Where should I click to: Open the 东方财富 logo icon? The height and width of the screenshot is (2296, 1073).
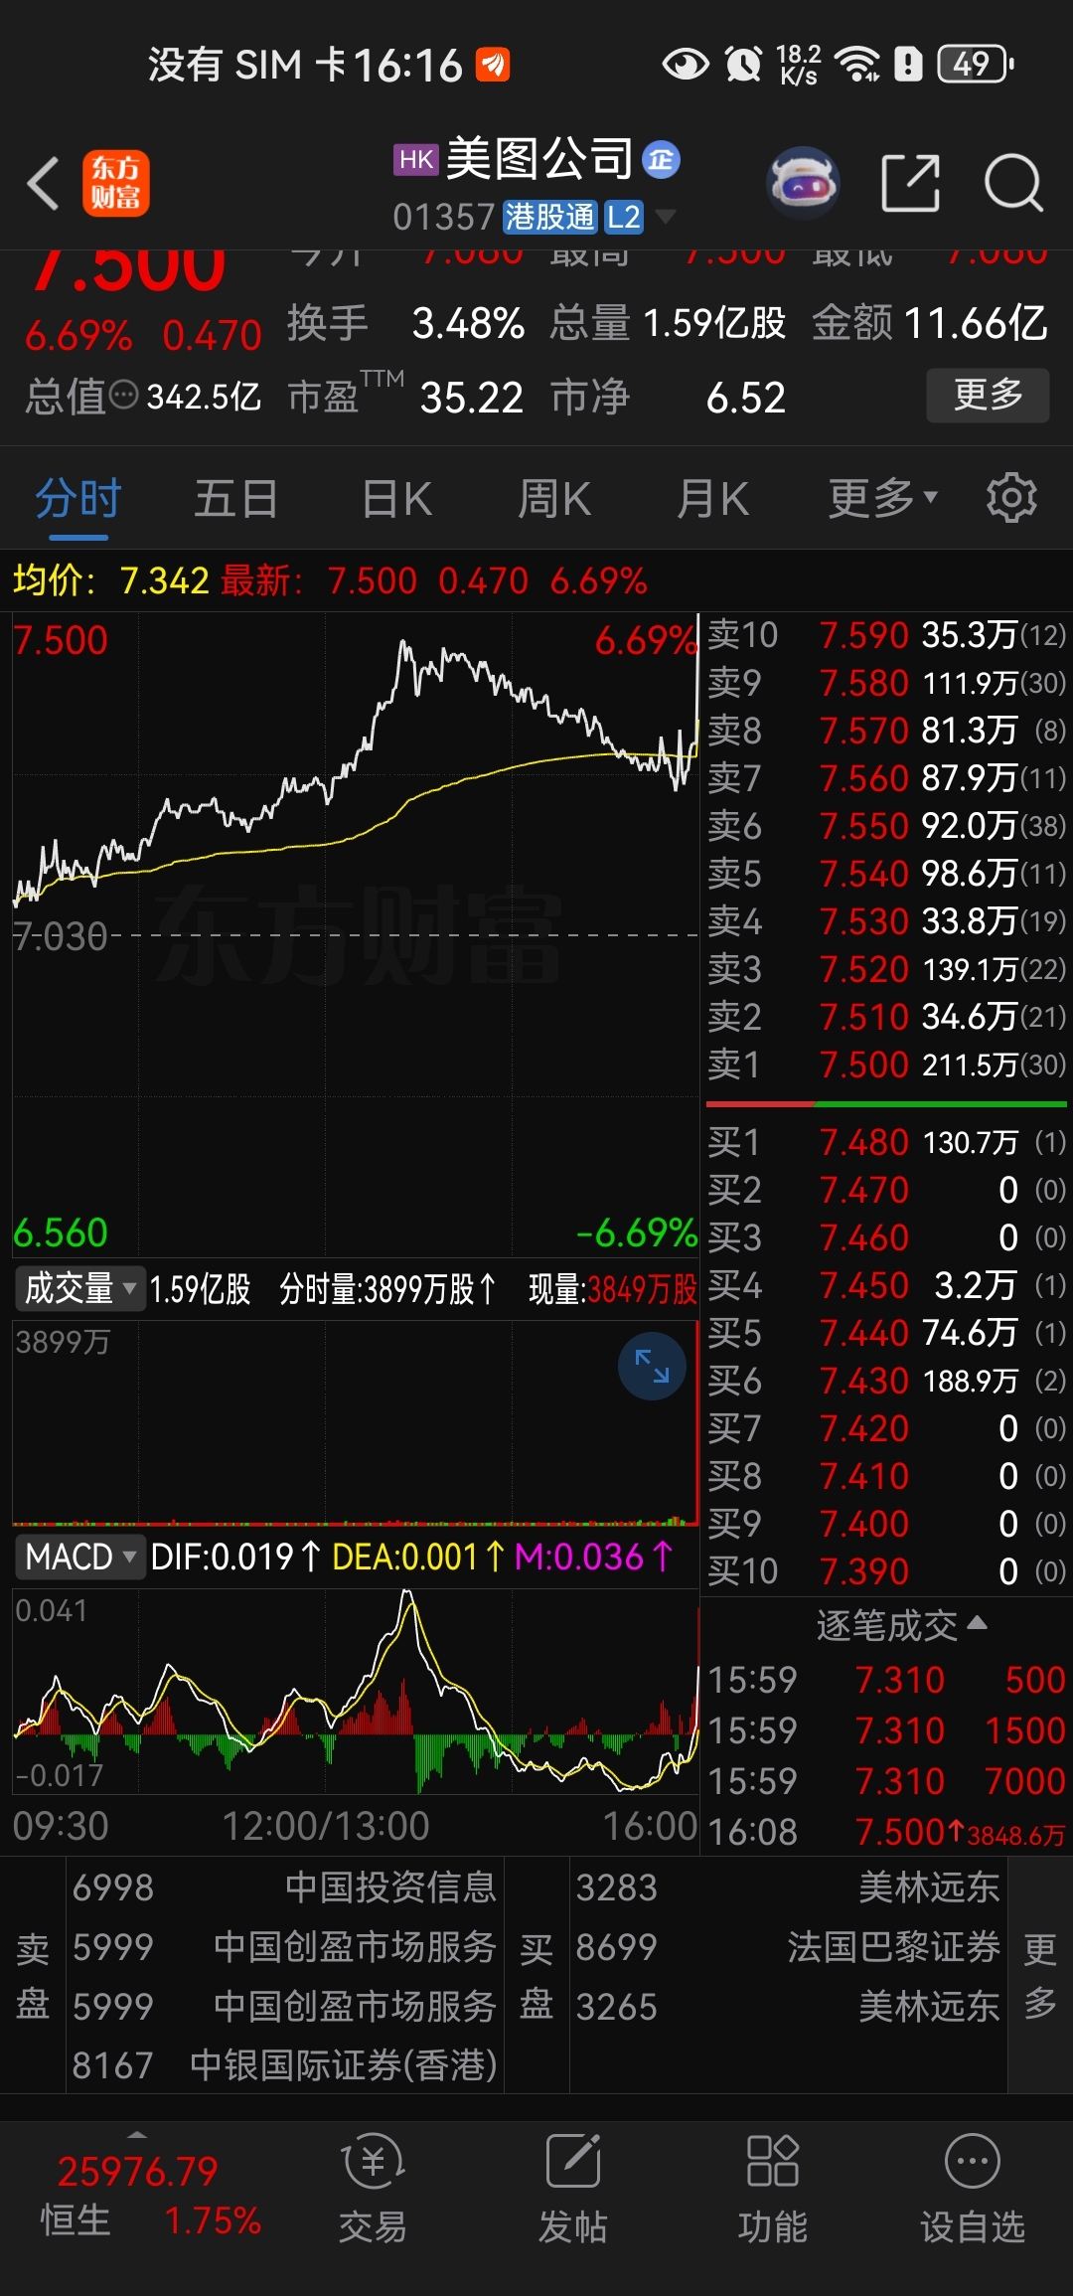click(116, 184)
